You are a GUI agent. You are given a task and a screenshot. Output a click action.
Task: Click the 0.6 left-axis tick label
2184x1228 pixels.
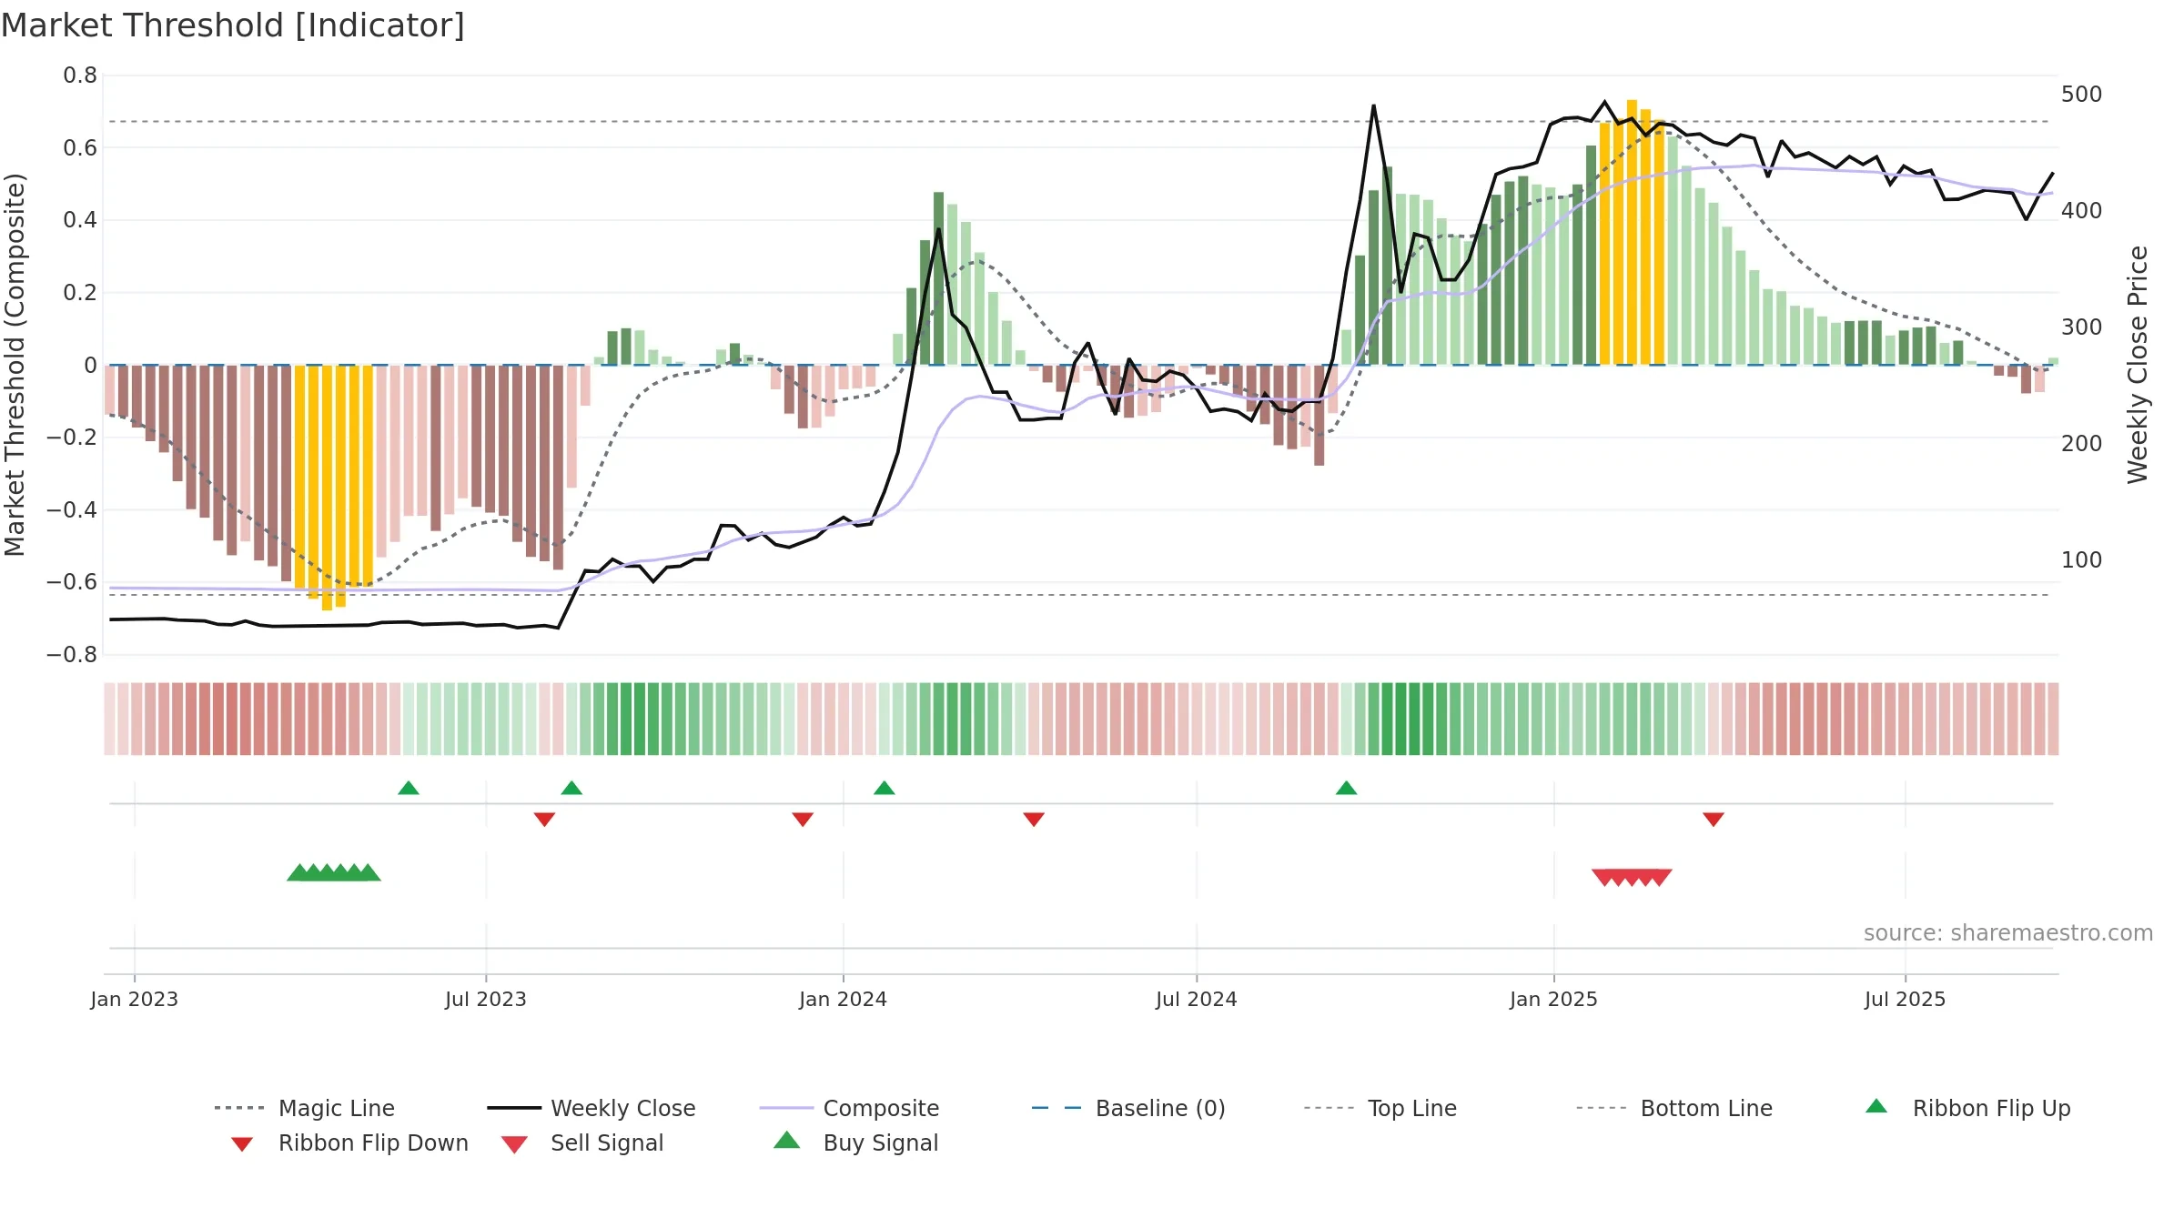[80, 147]
